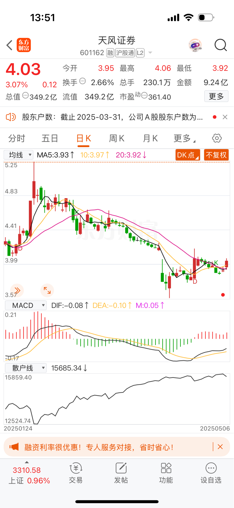The height and width of the screenshot is (508, 234).
Task: Tap the 15685.34 retail line value
Action: 69,368
